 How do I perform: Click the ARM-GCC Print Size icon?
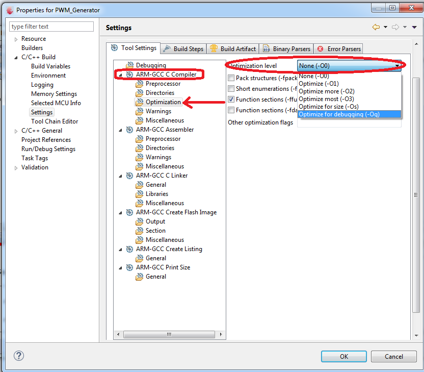(x=130, y=267)
